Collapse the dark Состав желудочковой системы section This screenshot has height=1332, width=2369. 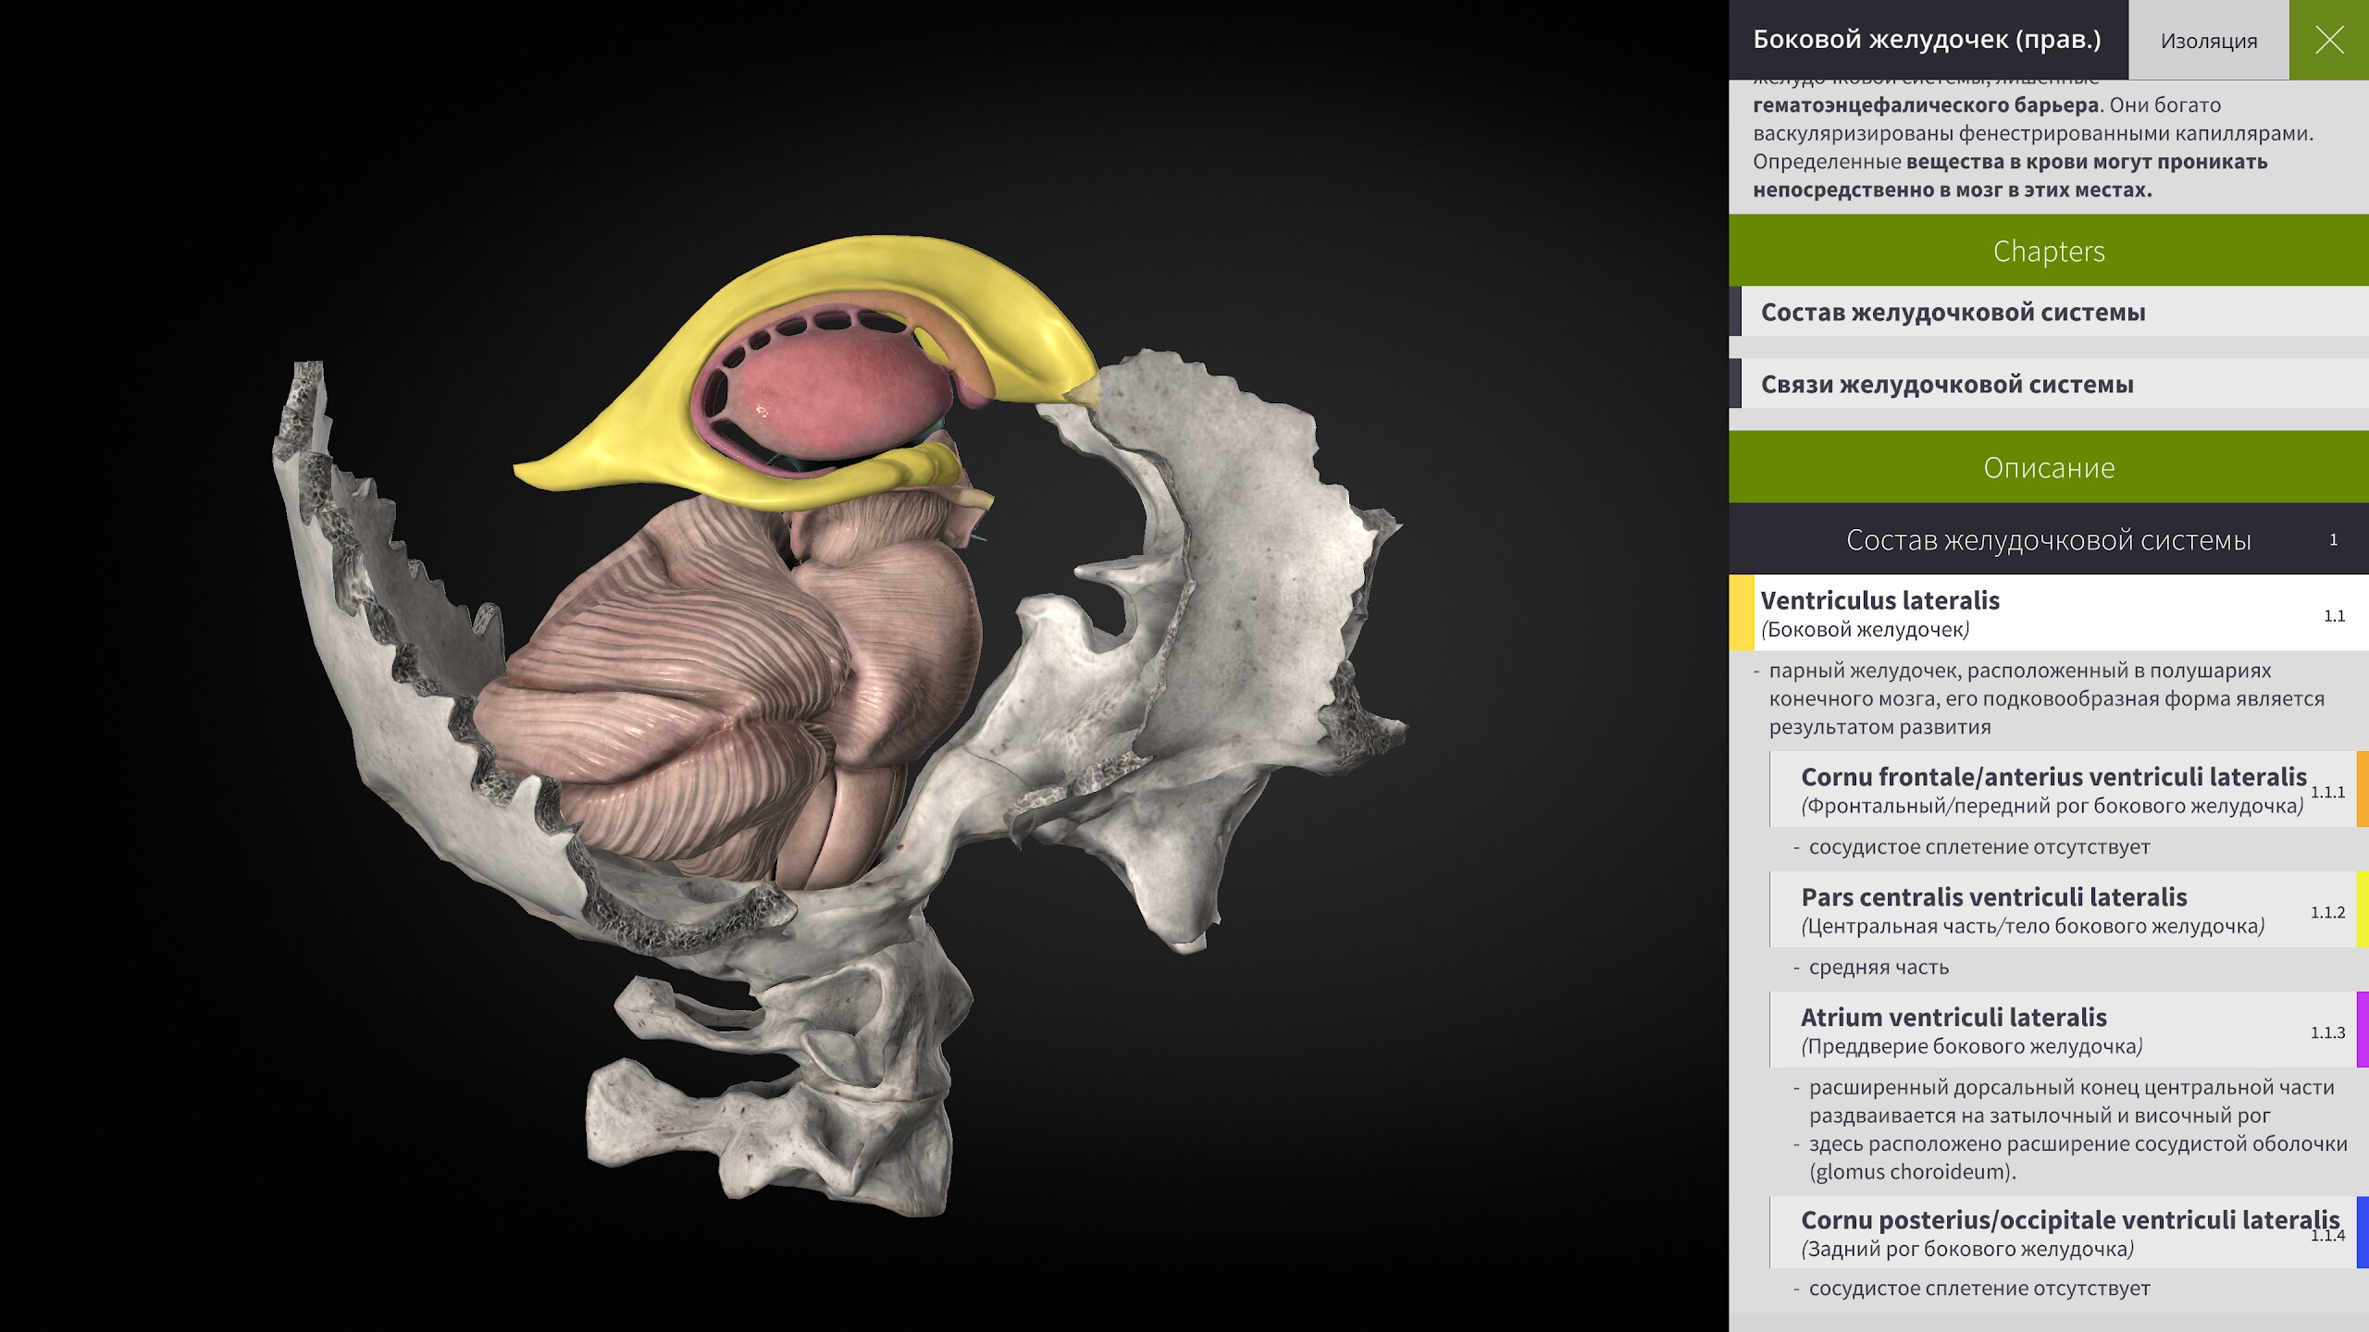(x=2048, y=539)
